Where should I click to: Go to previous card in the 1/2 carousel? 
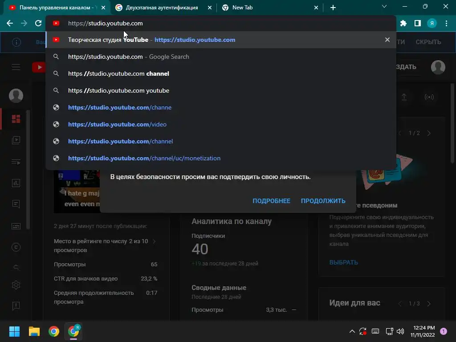(400, 133)
